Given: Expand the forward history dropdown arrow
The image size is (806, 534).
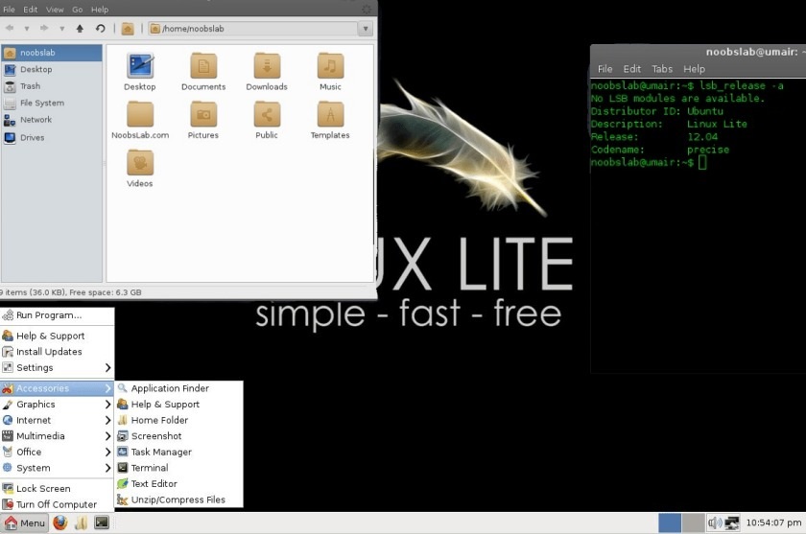Looking at the screenshot, I should [x=61, y=29].
